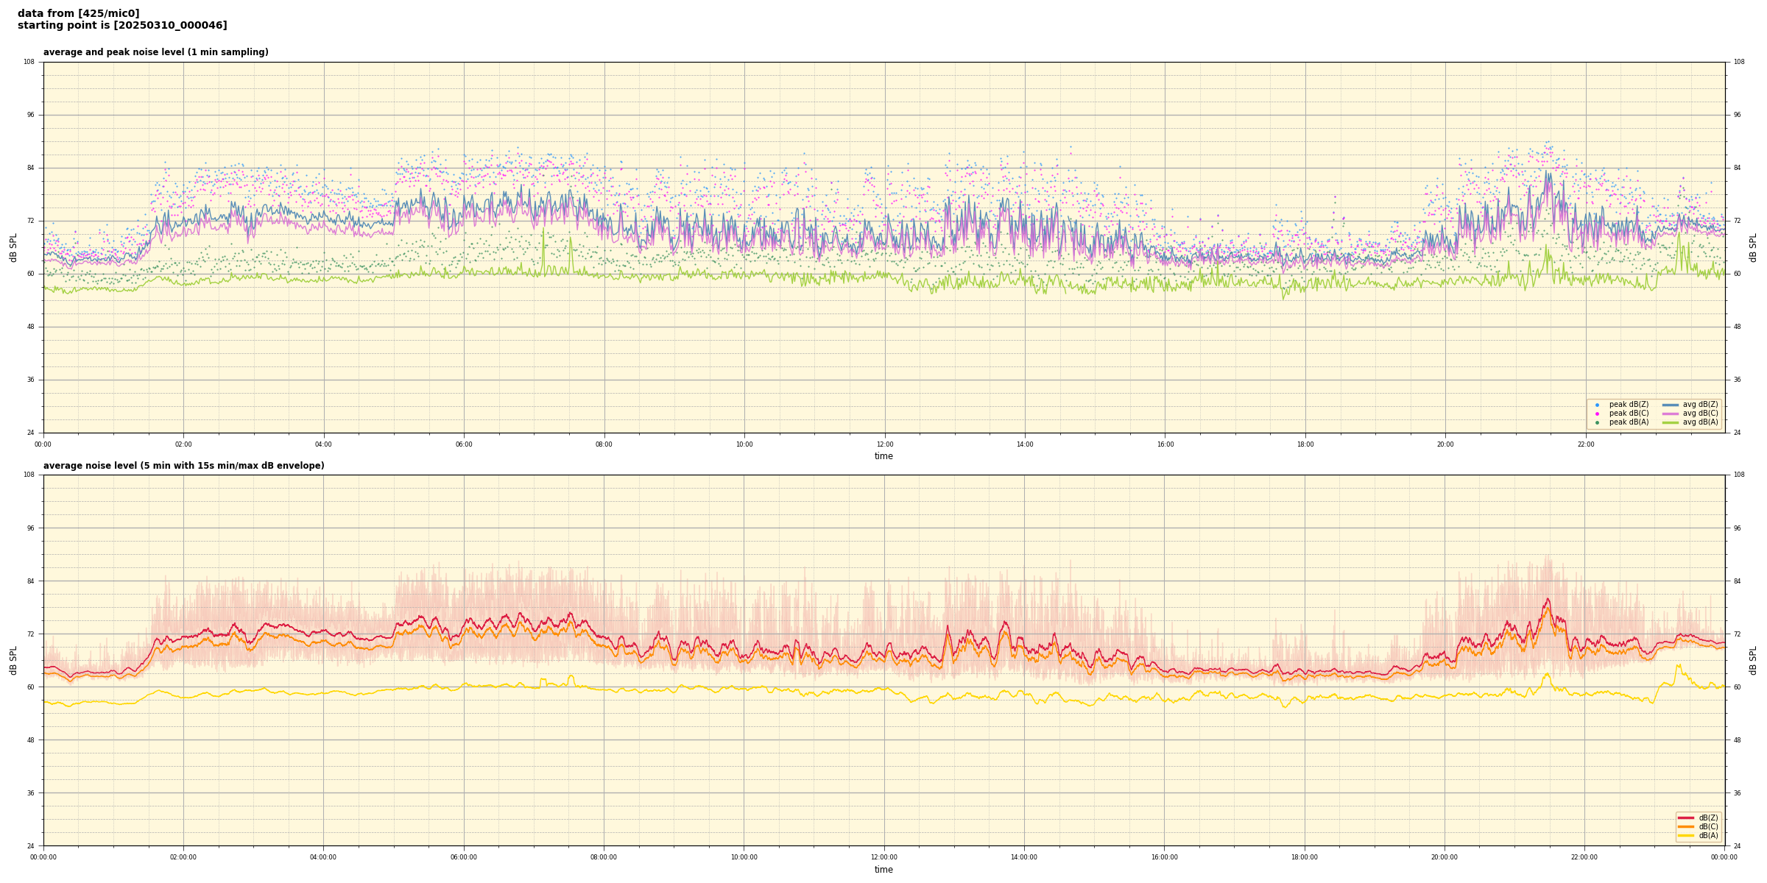Viewport: 1767px width, 883px height.
Task: Click the 'data from [425/mic0]' header text
Action: click(x=78, y=13)
